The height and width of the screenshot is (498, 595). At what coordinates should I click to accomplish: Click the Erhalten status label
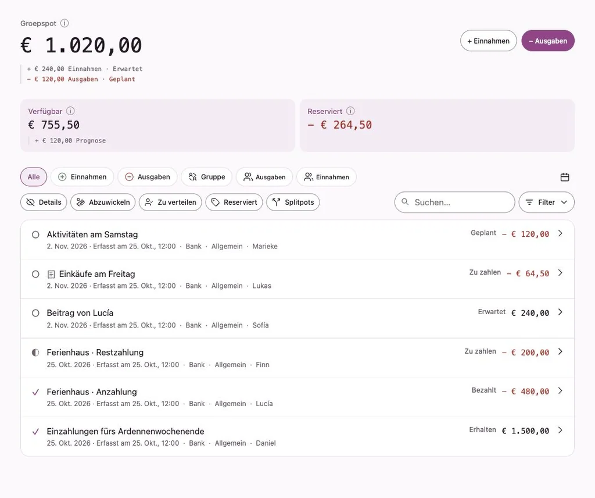point(483,429)
